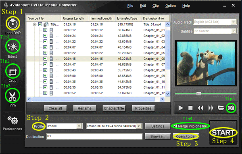This screenshot has width=242, height=154.
Task: Uncheck the Chapter_01_05 checkbox
Action: pos(45,53)
